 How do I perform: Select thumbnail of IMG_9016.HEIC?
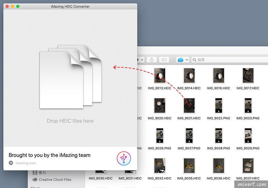[218, 76]
